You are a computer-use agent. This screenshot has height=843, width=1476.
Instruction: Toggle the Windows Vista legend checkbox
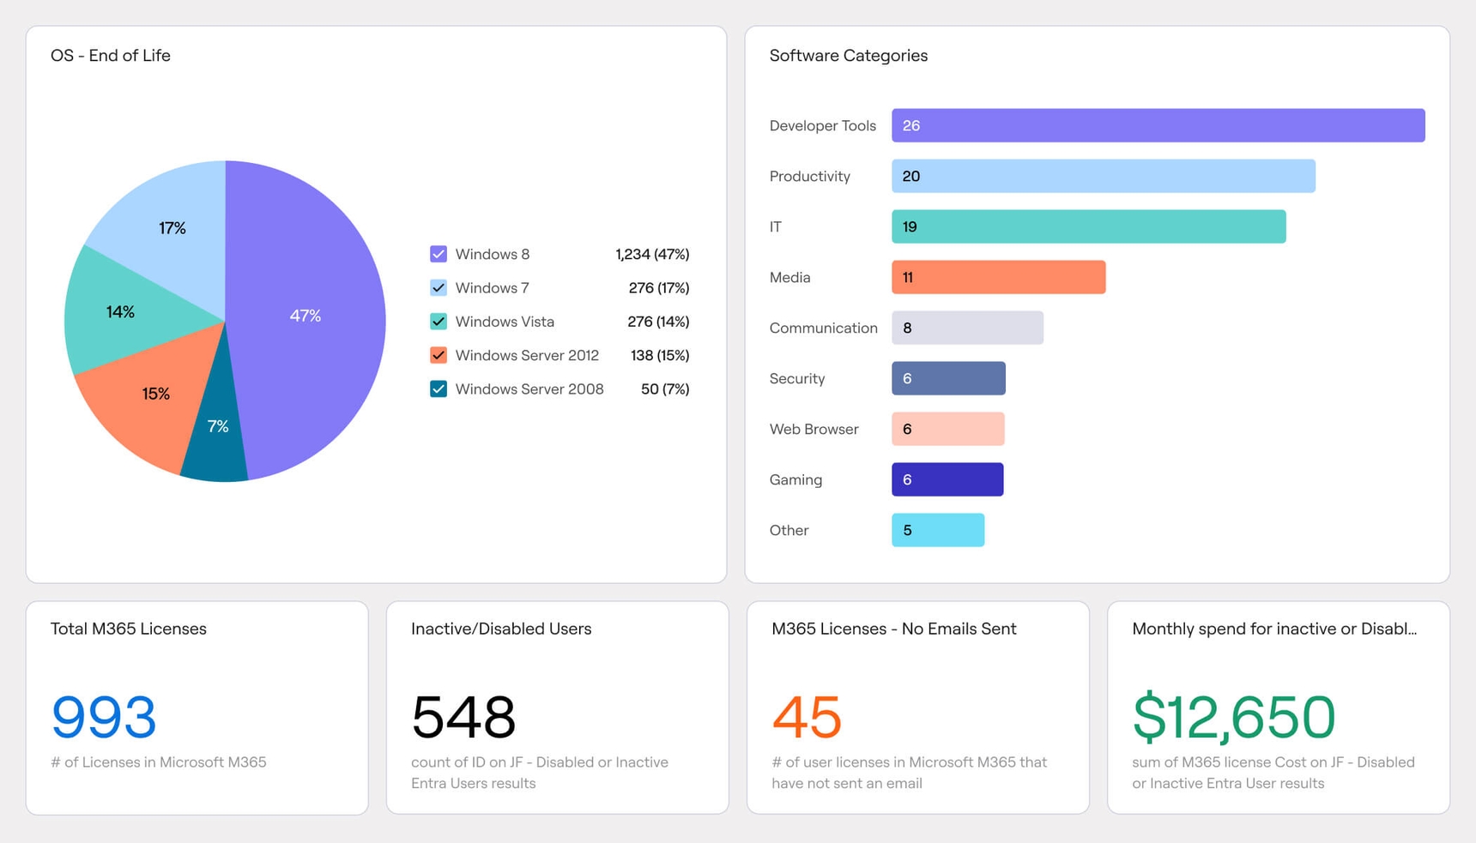coord(439,322)
